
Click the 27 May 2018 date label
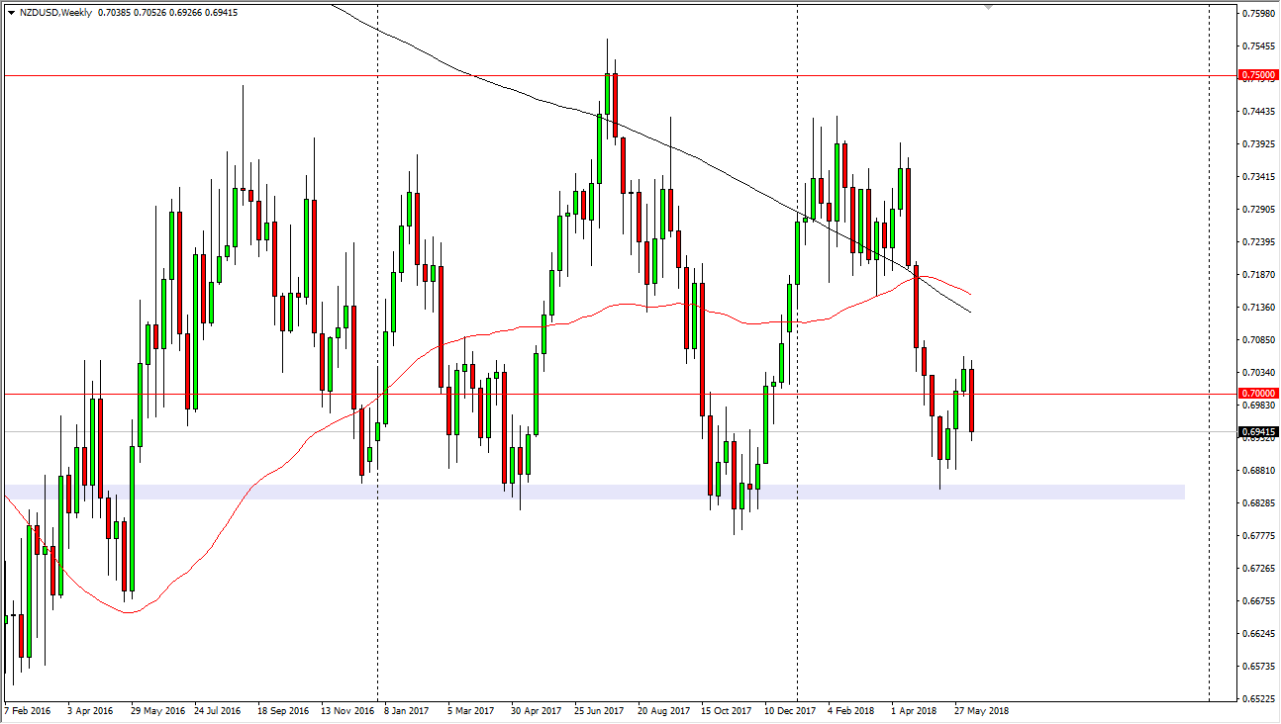[981, 710]
